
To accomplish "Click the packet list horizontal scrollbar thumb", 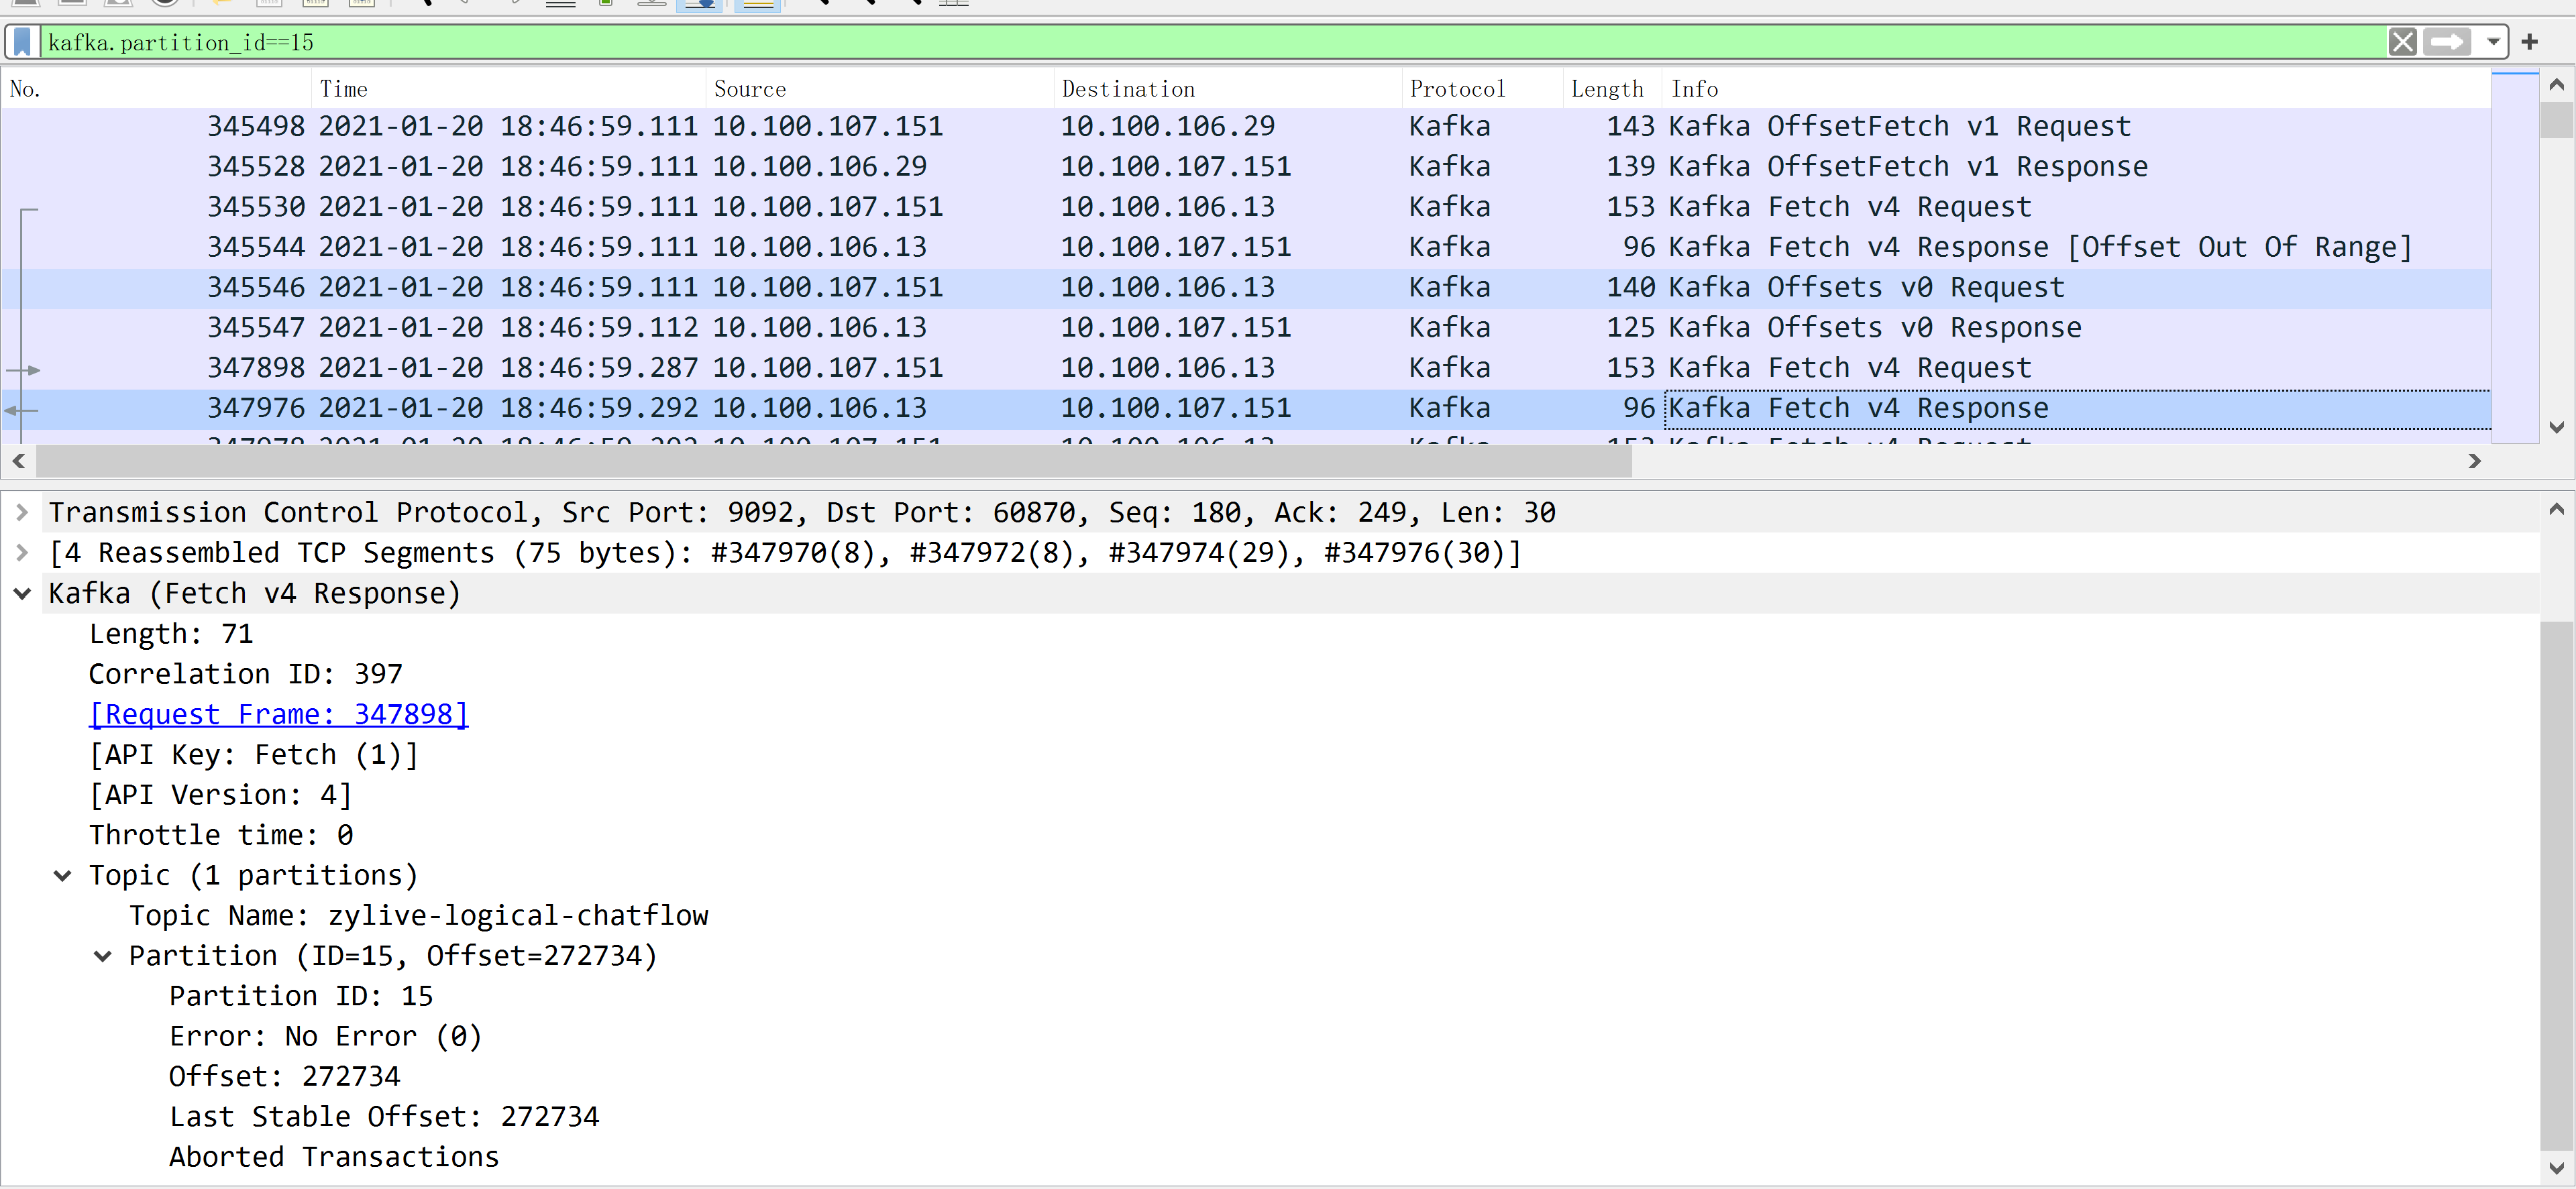I will (833, 462).
